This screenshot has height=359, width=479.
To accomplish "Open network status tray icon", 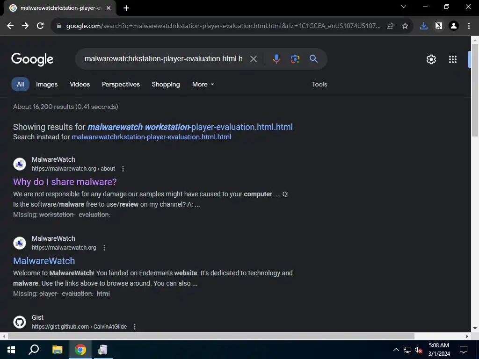I will click(x=407, y=350).
